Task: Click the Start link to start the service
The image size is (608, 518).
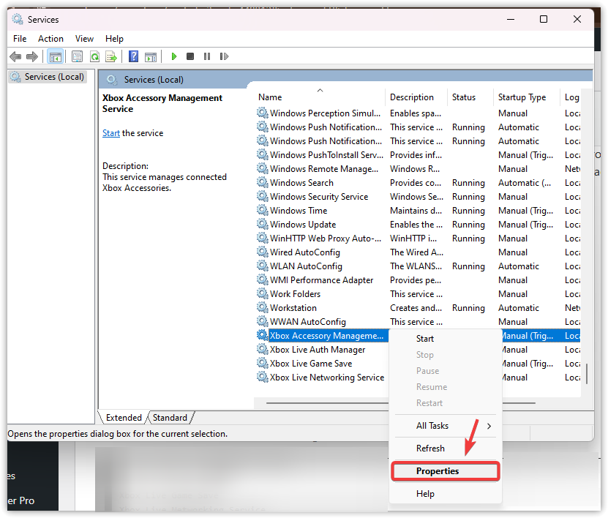Action: 110,132
